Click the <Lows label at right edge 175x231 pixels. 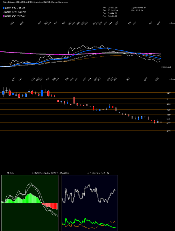pos(172,79)
